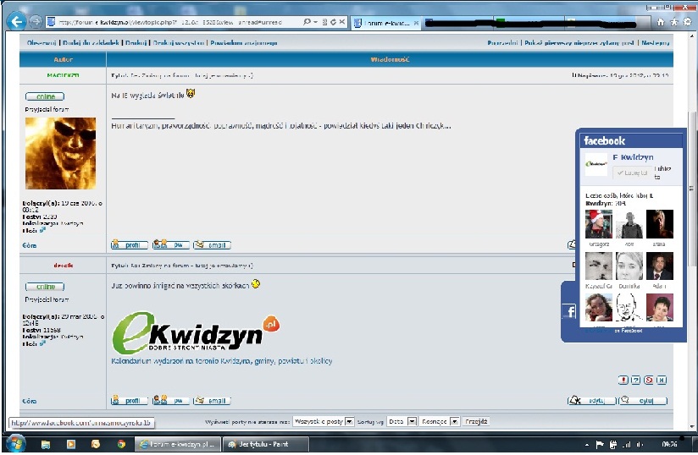Open the Favorites star icon
698x455 pixels.
[673, 21]
